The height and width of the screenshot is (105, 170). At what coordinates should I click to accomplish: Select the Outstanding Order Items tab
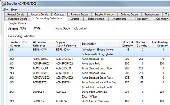49,18
